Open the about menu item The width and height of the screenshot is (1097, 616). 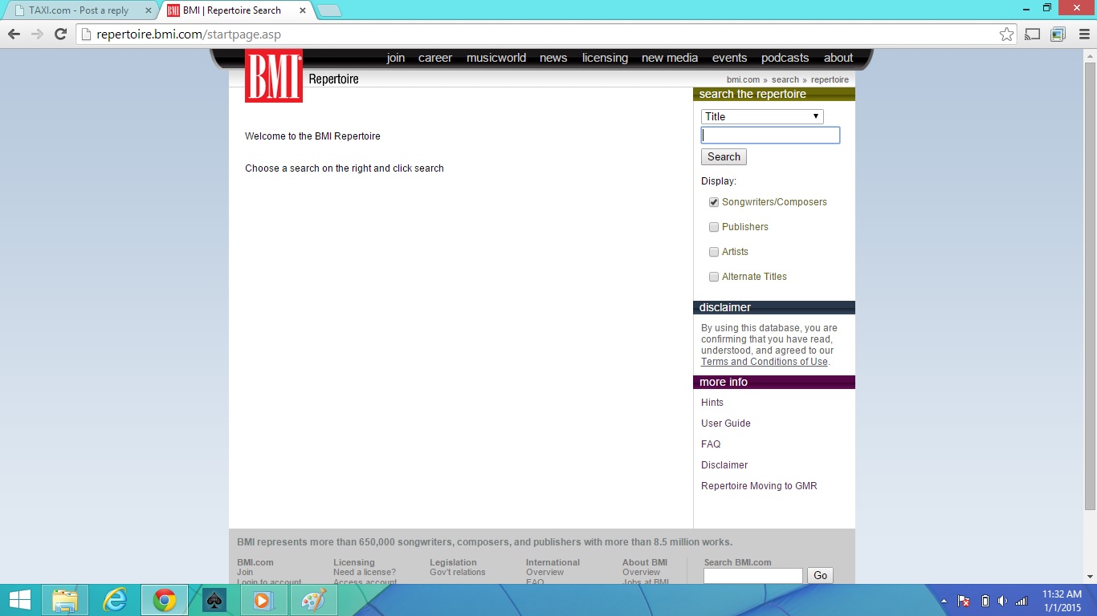[x=838, y=58]
